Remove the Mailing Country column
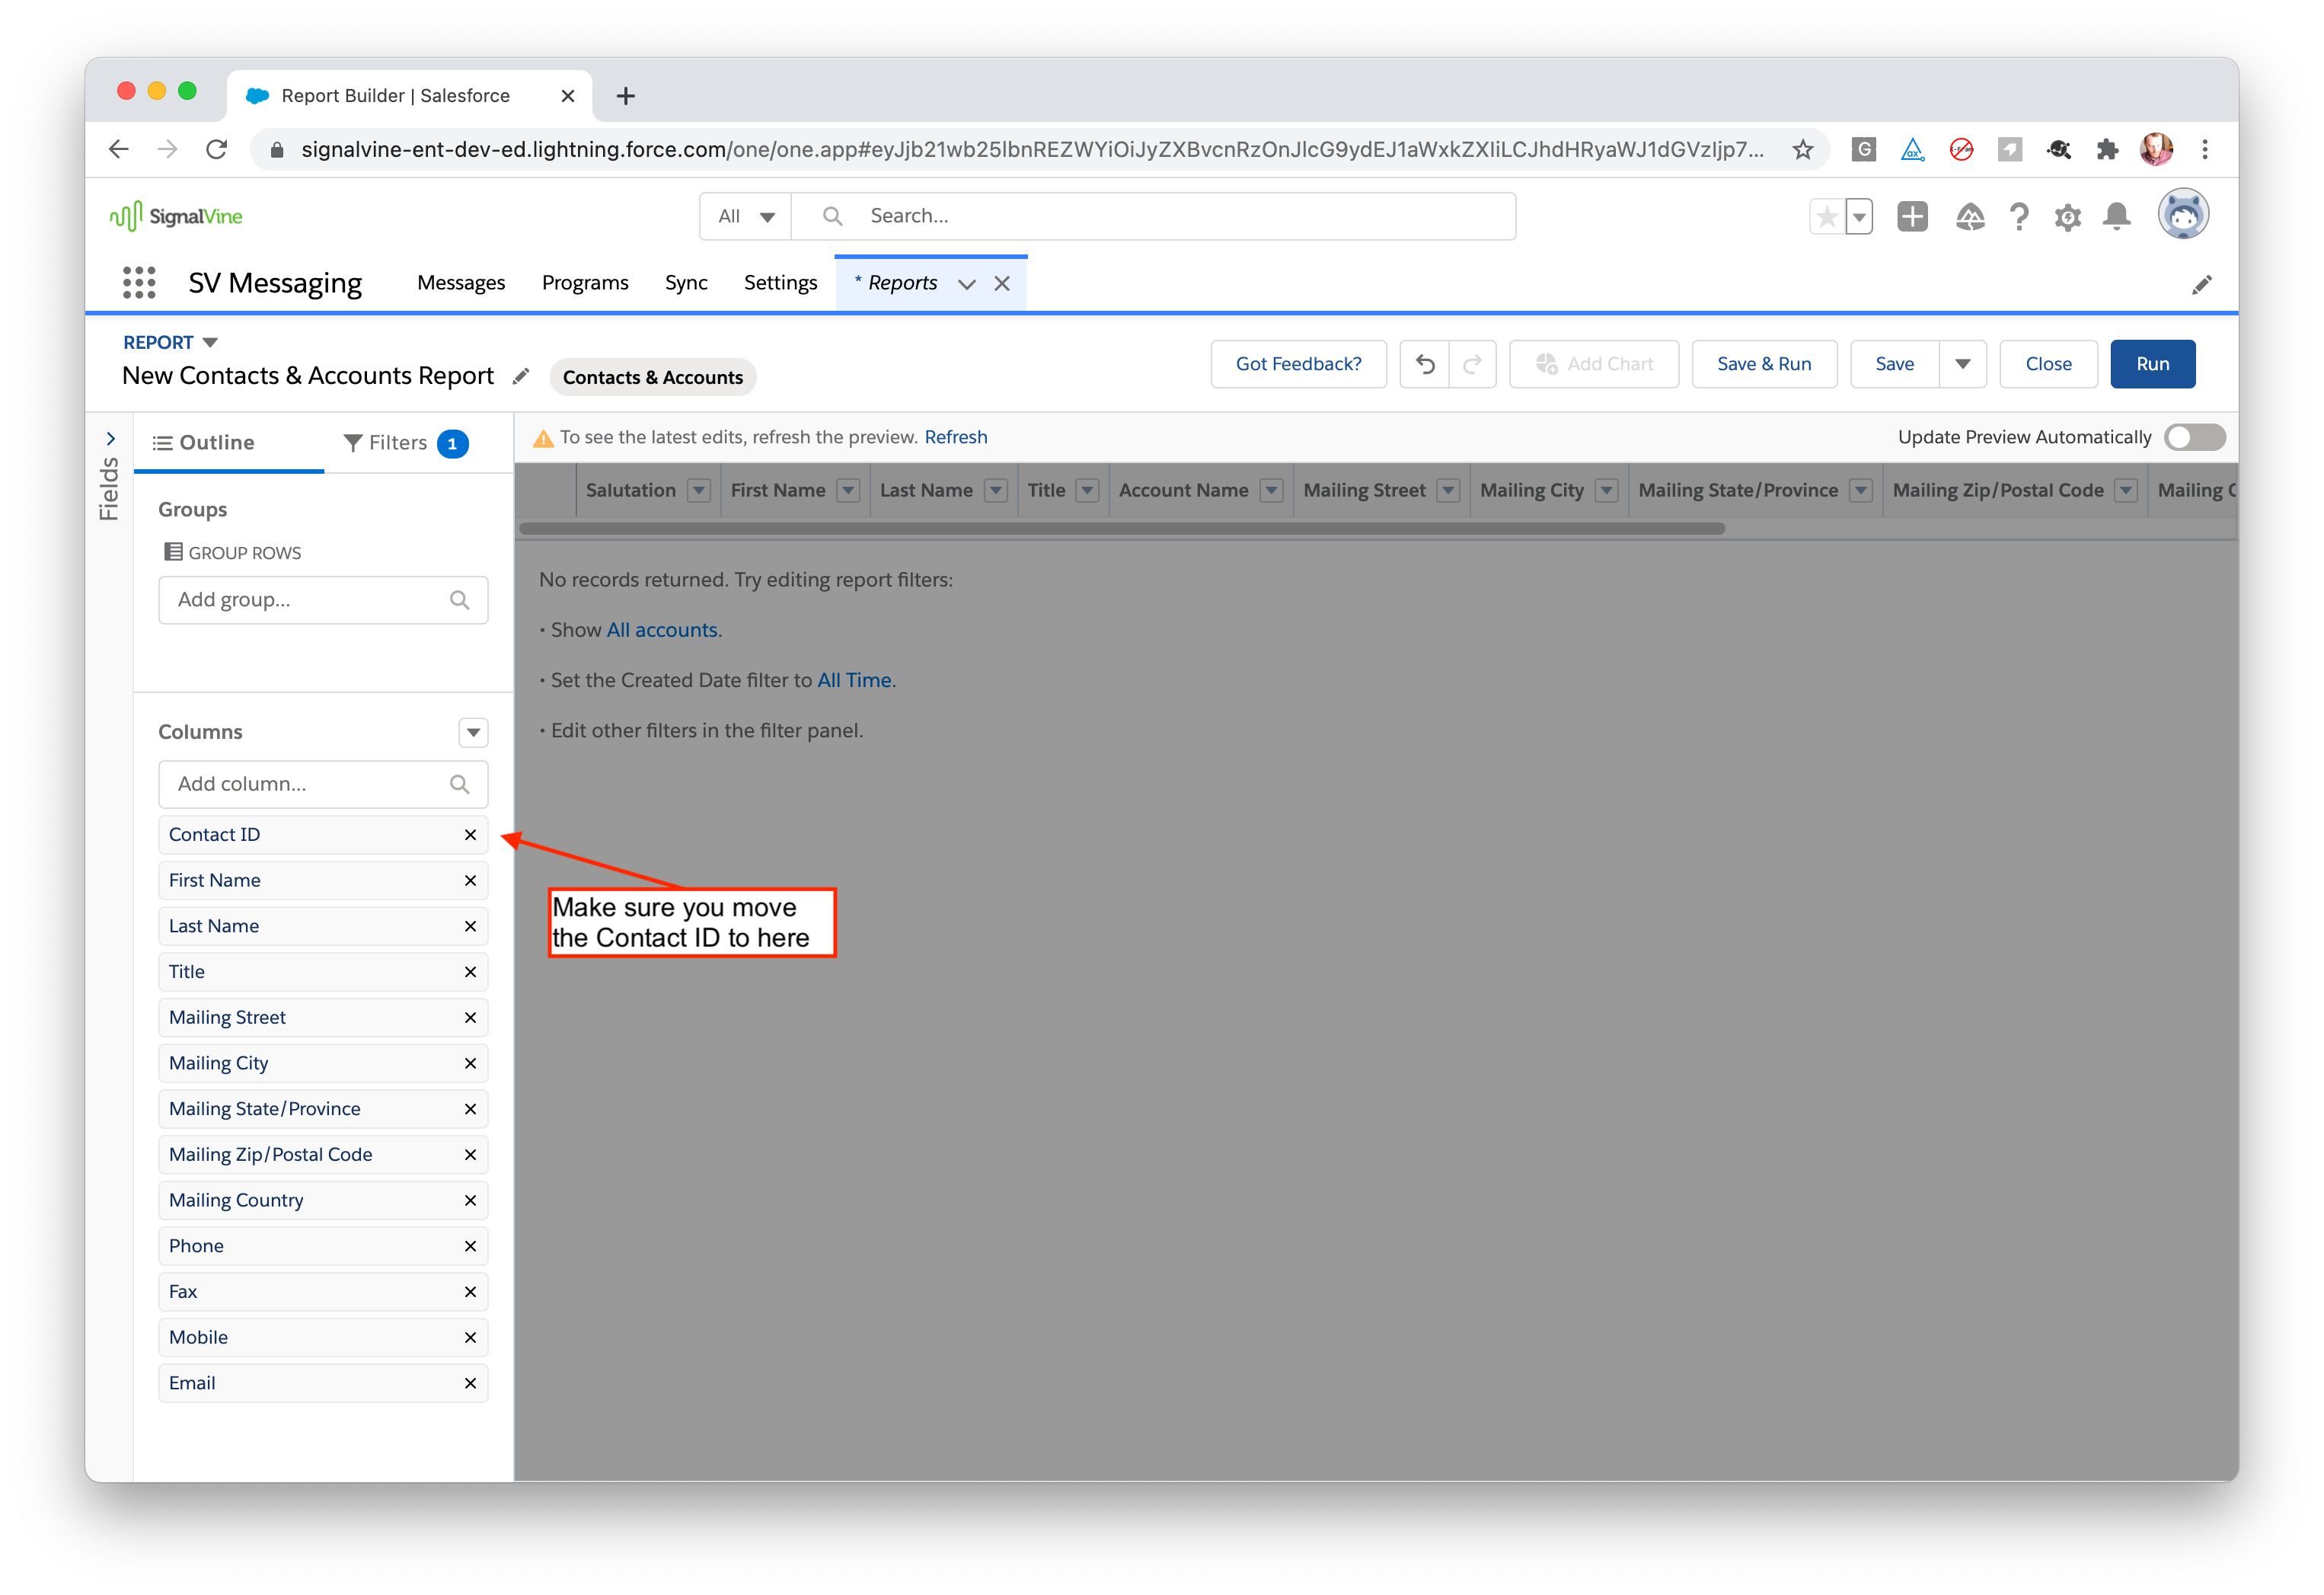This screenshot has width=2324, height=1595. [x=470, y=1200]
